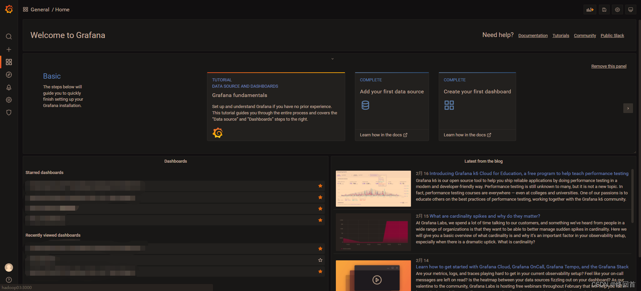
Task: Click the General breadcrumb
Action: tap(40, 10)
